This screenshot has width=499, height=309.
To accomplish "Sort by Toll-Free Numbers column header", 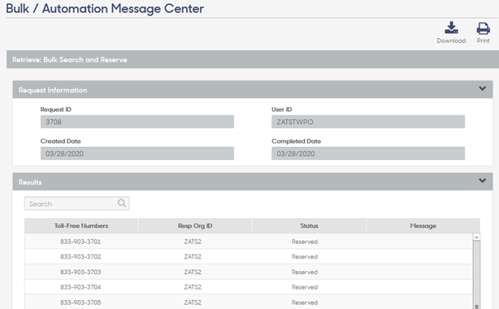I will 81,225.
